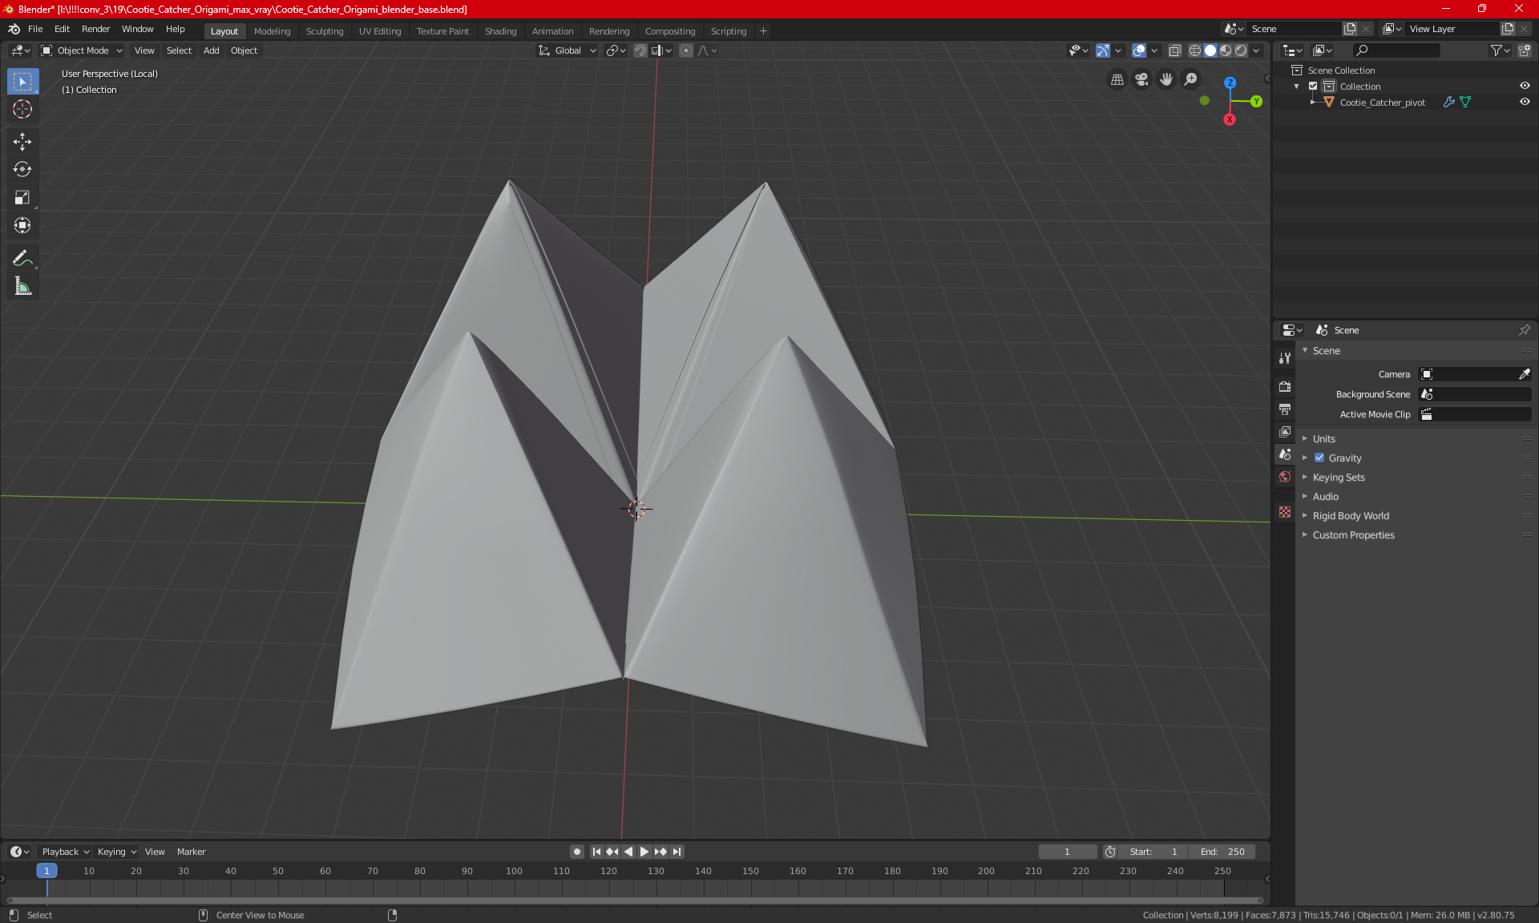Open Global transform orientation dropdown
Image resolution: width=1539 pixels, height=923 pixels.
[568, 50]
